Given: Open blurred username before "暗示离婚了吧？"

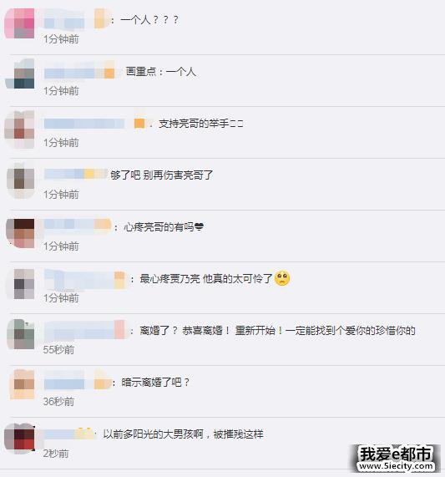Looking at the screenshot, I should point(78,381).
